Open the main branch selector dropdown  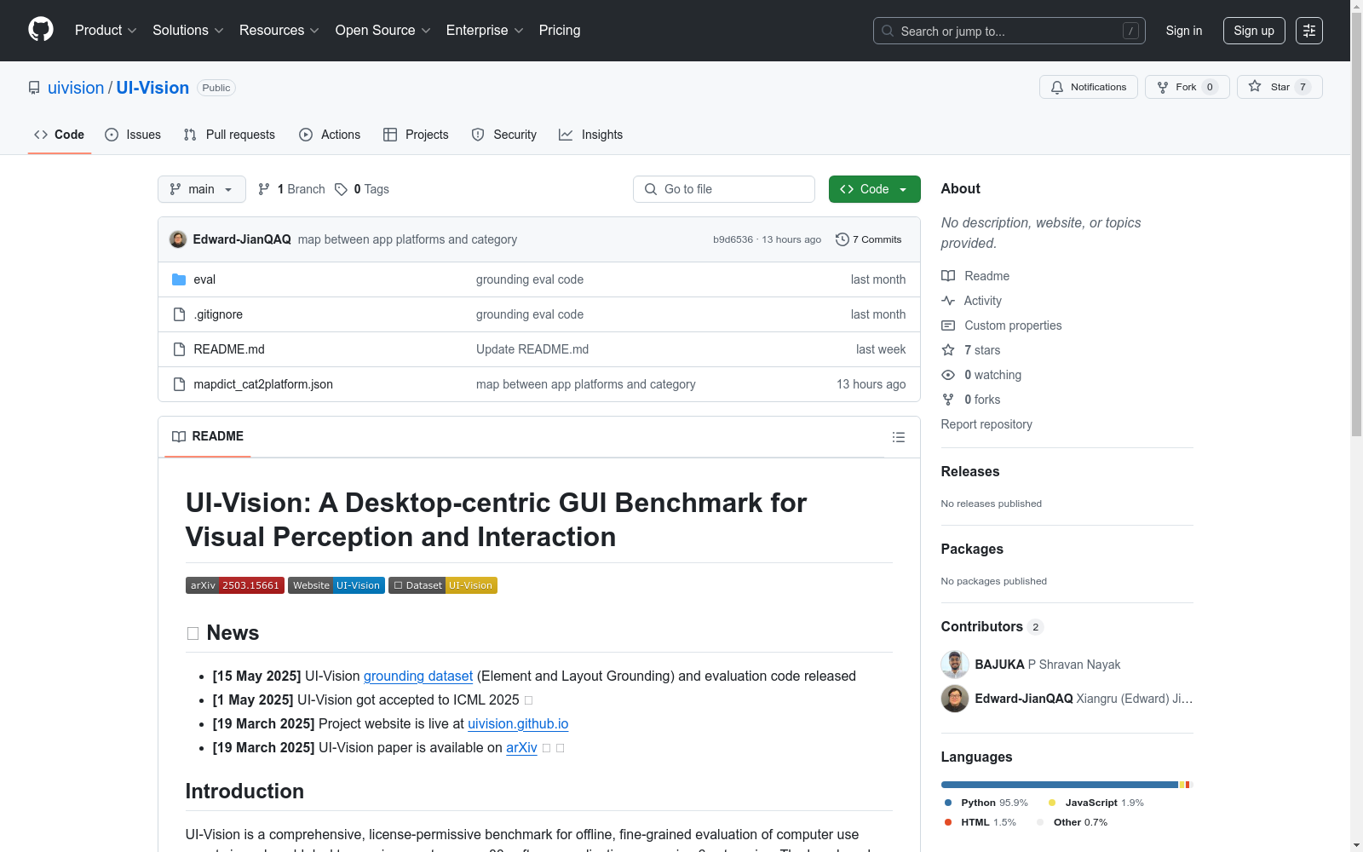pos(202,189)
